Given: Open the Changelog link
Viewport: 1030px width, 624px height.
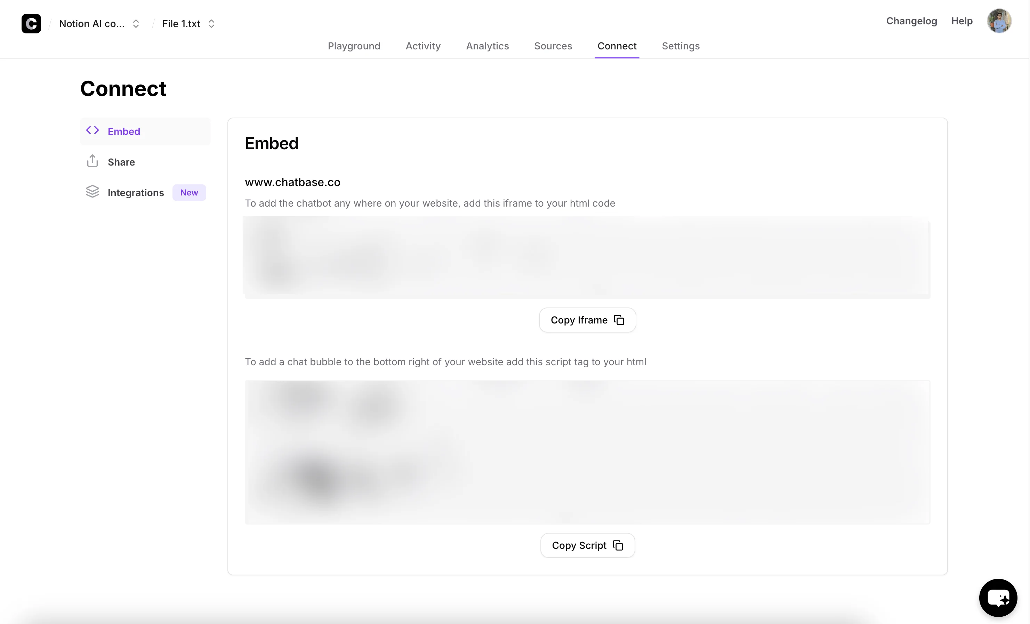Looking at the screenshot, I should pos(911,21).
